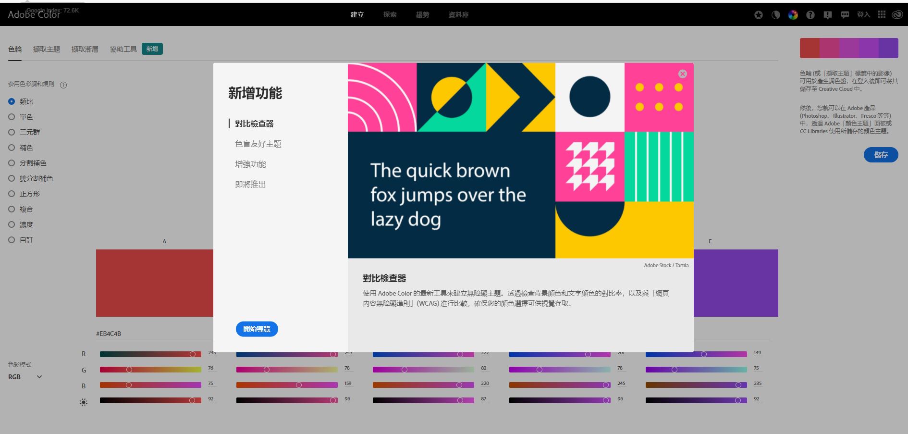This screenshot has height=434, width=908.
Task: Go to the 探索 tab
Action: point(390,15)
